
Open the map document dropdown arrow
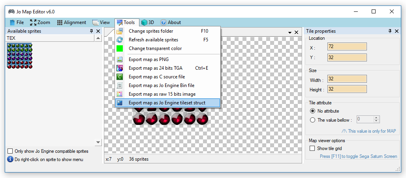pyautogui.click(x=290, y=33)
